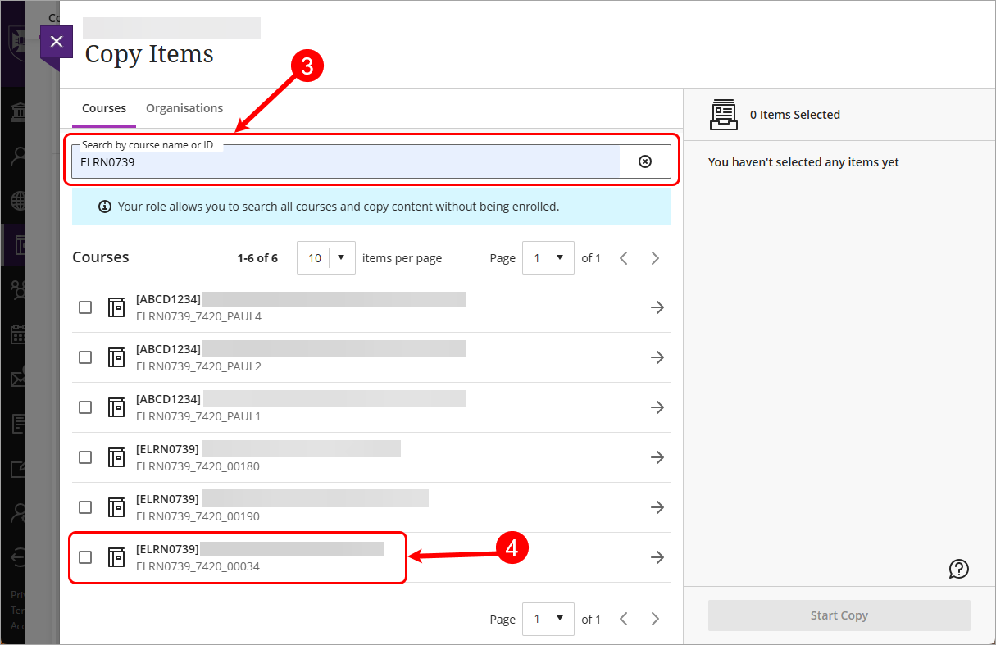996x645 pixels.
Task: Click the info icon in the role notice
Action: [x=105, y=207]
